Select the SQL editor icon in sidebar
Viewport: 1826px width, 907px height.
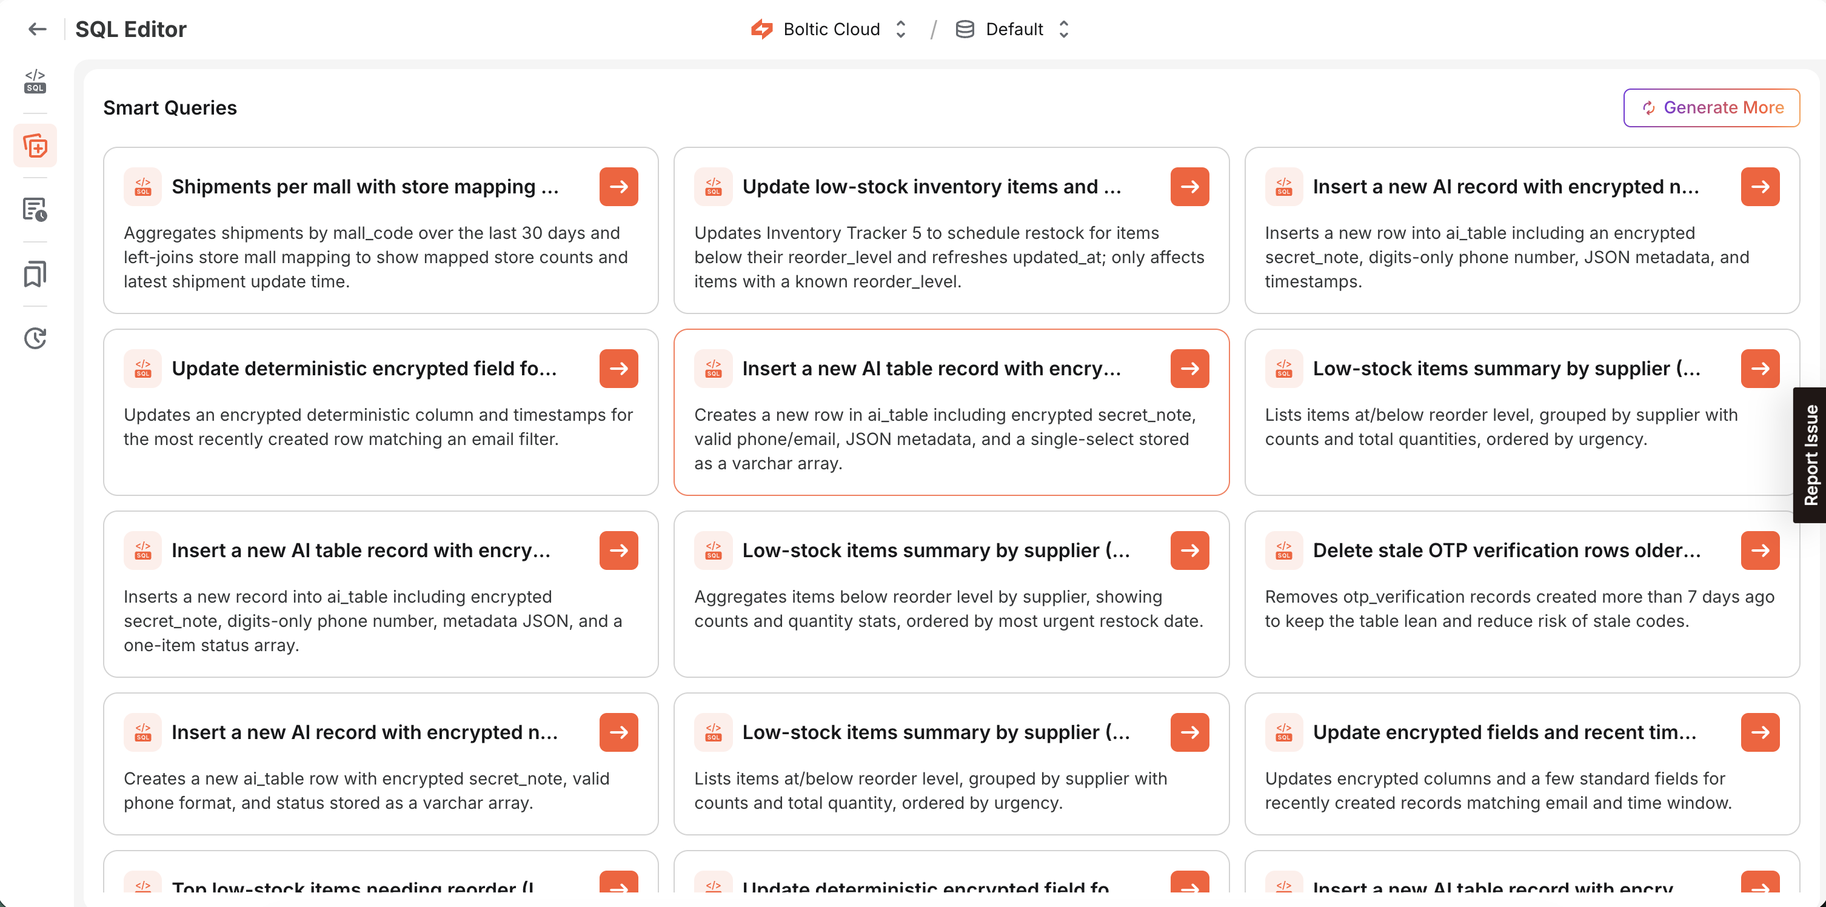34,81
